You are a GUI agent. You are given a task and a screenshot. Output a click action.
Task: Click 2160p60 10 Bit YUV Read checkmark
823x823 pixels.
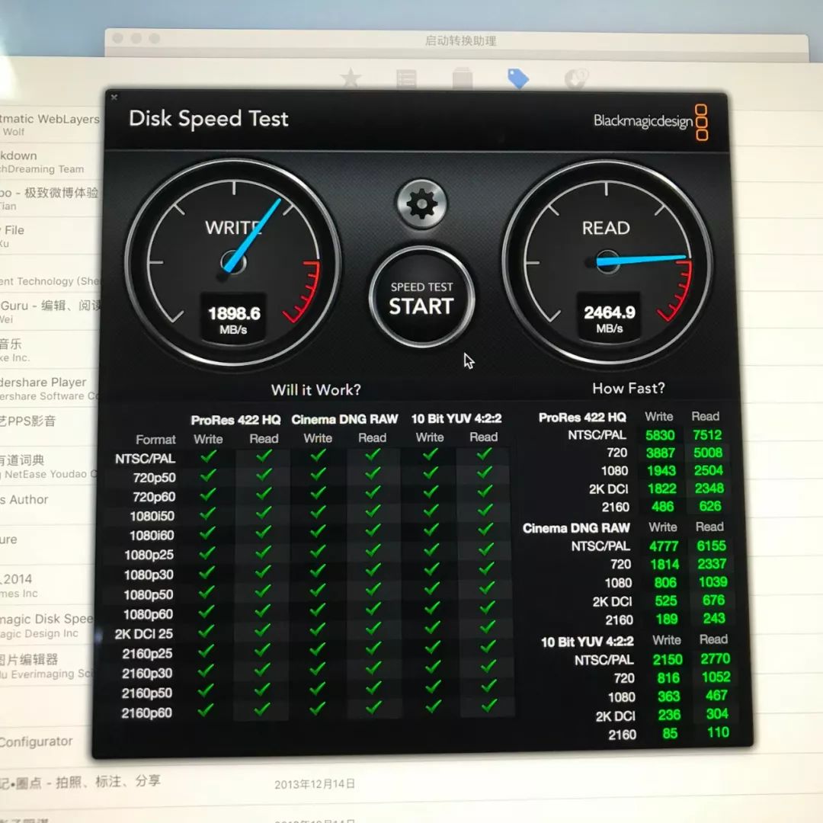click(489, 705)
